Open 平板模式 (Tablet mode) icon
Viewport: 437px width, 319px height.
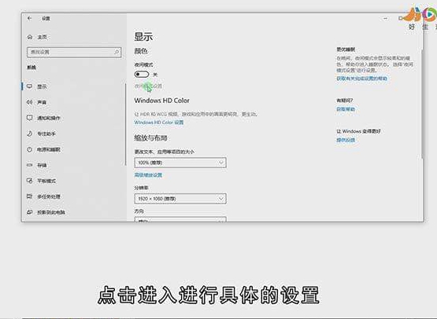pos(30,181)
